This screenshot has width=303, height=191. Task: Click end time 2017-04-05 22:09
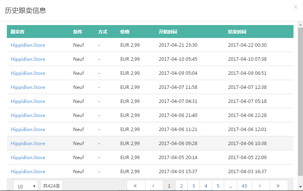(247, 158)
